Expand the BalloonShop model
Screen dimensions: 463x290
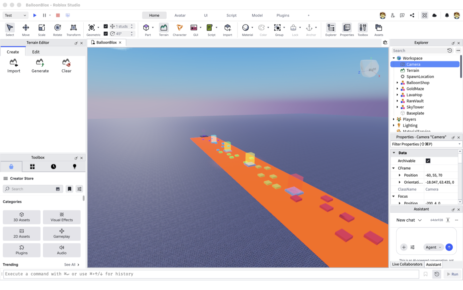(x=397, y=83)
